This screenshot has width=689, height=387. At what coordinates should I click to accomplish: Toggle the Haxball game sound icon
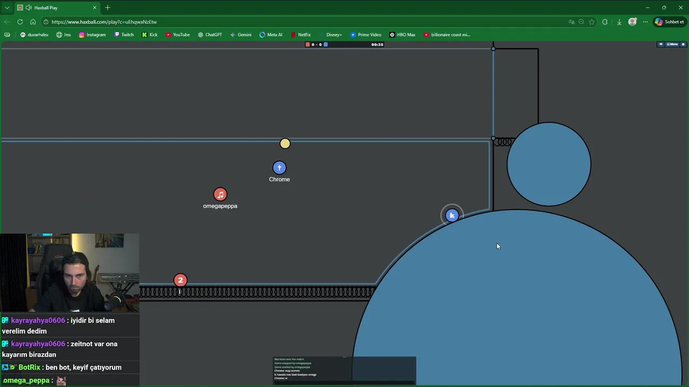tap(661, 44)
